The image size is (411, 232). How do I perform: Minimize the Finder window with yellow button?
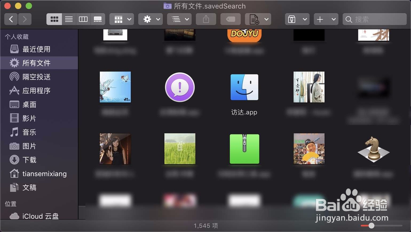point(18,6)
